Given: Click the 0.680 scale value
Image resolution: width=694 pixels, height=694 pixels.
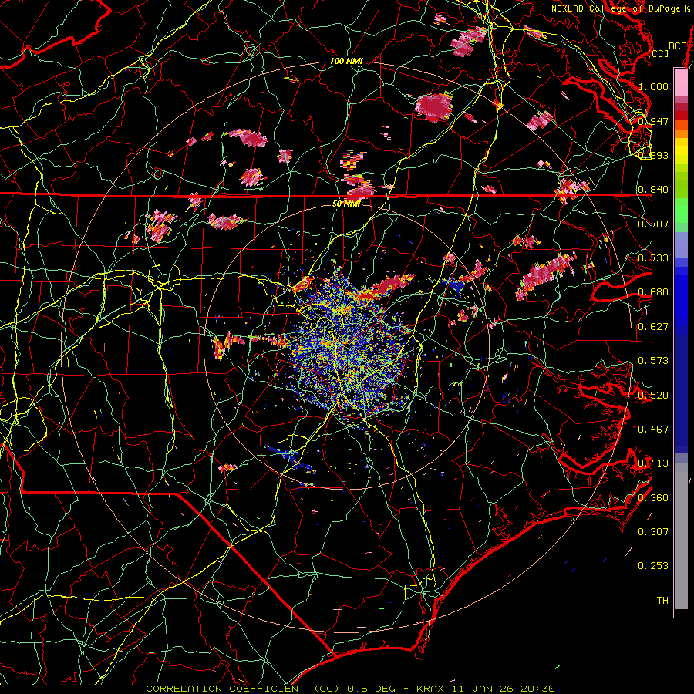Looking at the screenshot, I should click(653, 292).
